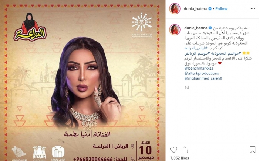The image size is (259, 161).
Task: Open the #ليالي_الدراعة hashtag
Action: click(x=195, y=48)
